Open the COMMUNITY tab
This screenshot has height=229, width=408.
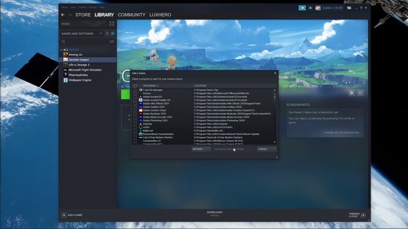(x=131, y=15)
